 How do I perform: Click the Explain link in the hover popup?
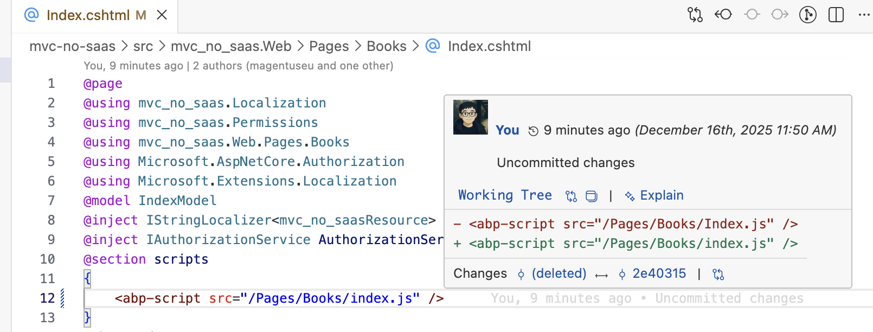(661, 195)
